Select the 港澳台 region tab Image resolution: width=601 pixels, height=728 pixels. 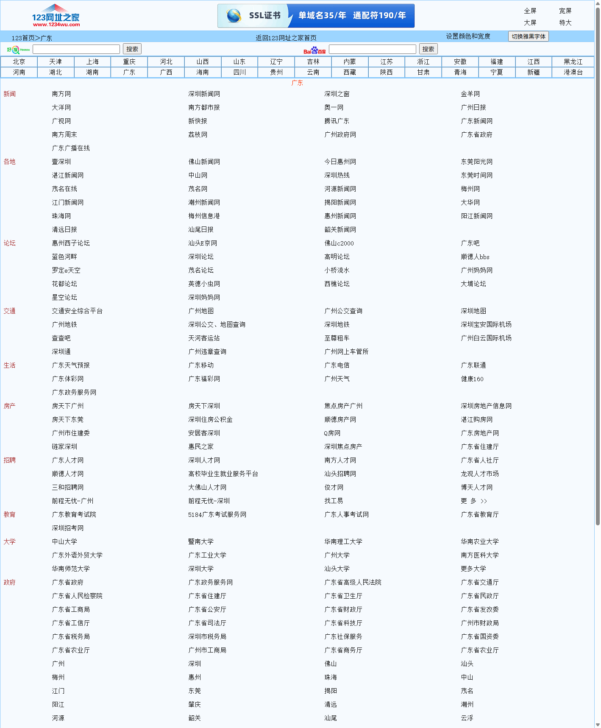tap(573, 73)
